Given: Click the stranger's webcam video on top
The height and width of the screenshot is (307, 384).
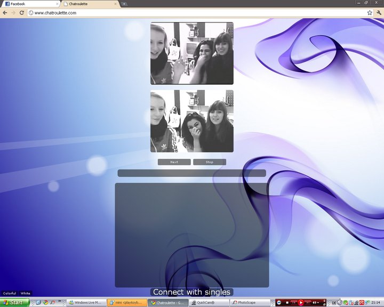Looking at the screenshot, I should pyautogui.click(x=192, y=53).
